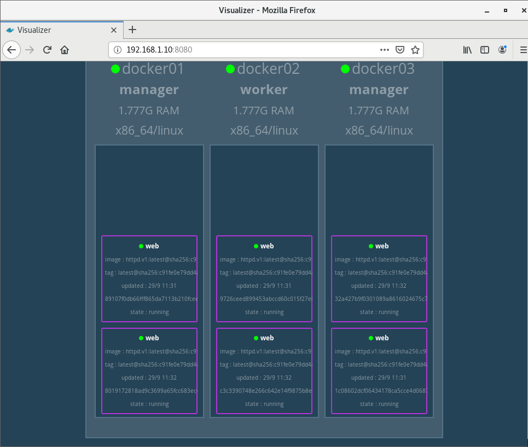Screen dimensions: 528x447
Task: Reload the current page
Action: (47, 50)
